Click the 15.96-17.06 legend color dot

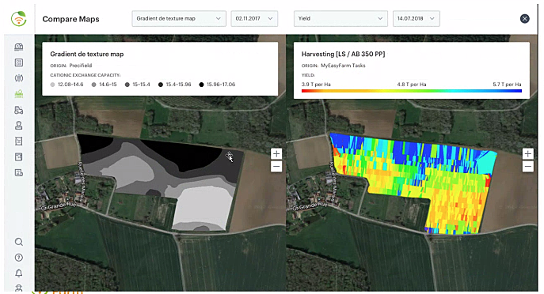(x=202, y=85)
